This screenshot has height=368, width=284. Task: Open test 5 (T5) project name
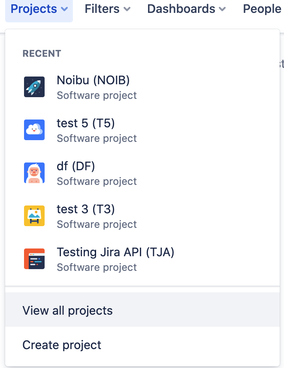pyautogui.click(x=86, y=123)
